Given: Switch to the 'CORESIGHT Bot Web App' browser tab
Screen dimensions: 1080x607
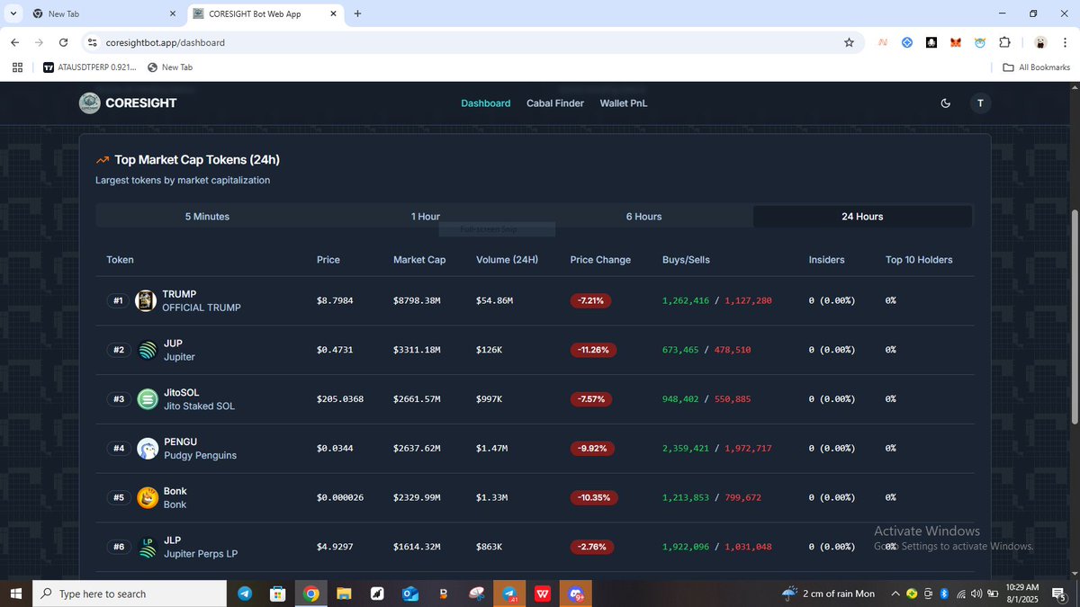Looking at the screenshot, I should [x=265, y=13].
